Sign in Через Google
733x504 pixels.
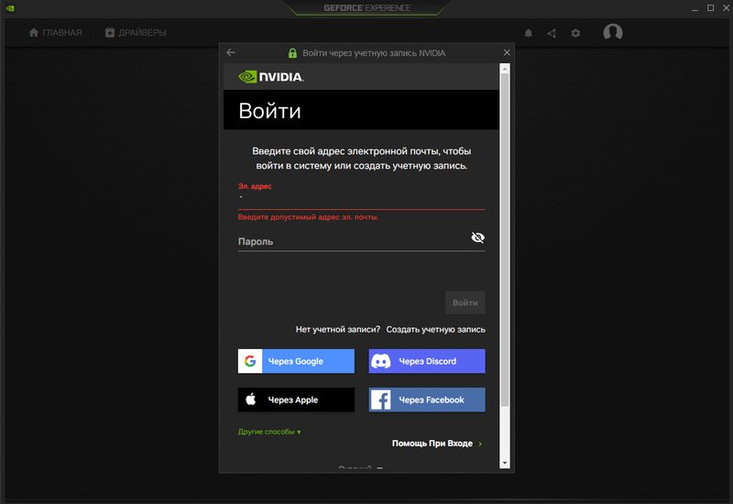(x=296, y=361)
